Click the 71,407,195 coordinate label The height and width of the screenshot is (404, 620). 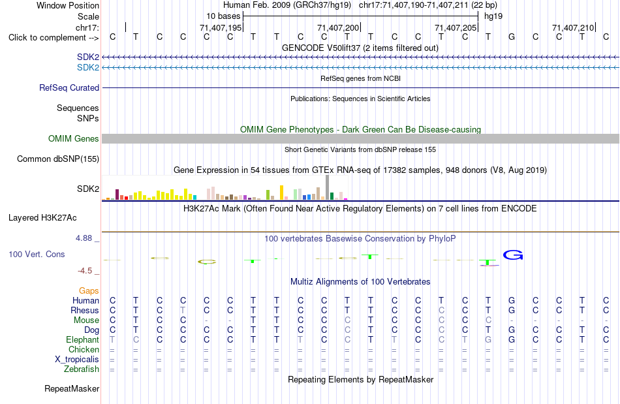tap(221, 27)
